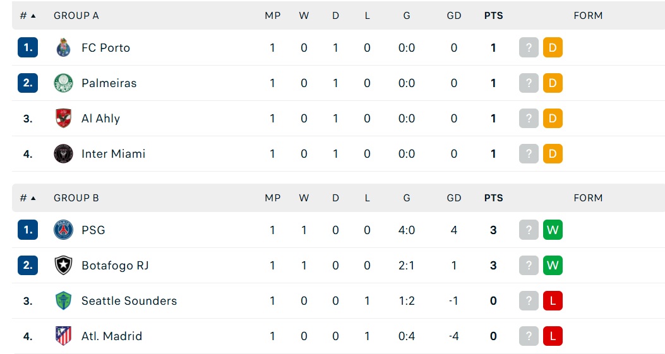665x354 pixels.
Task: Click Atl. Madrid's red L form badge
Action: (x=553, y=336)
